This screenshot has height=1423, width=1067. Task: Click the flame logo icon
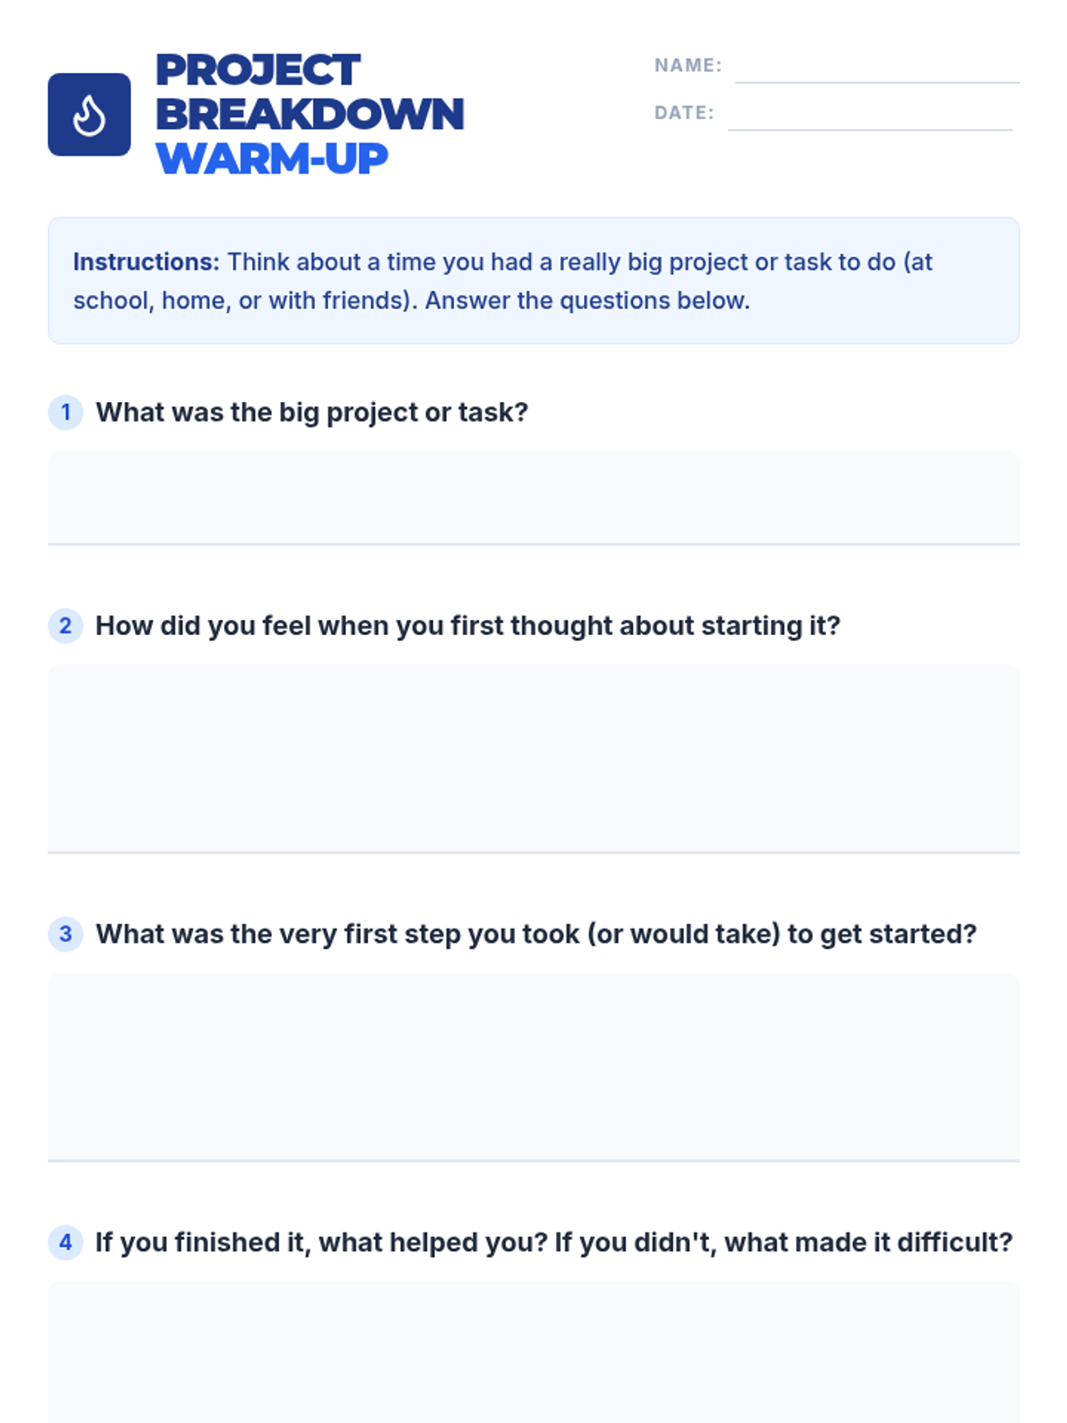click(89, 115)
